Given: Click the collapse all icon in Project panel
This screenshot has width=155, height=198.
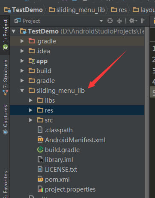Looking at the screenshot, I should pos(119,21).
